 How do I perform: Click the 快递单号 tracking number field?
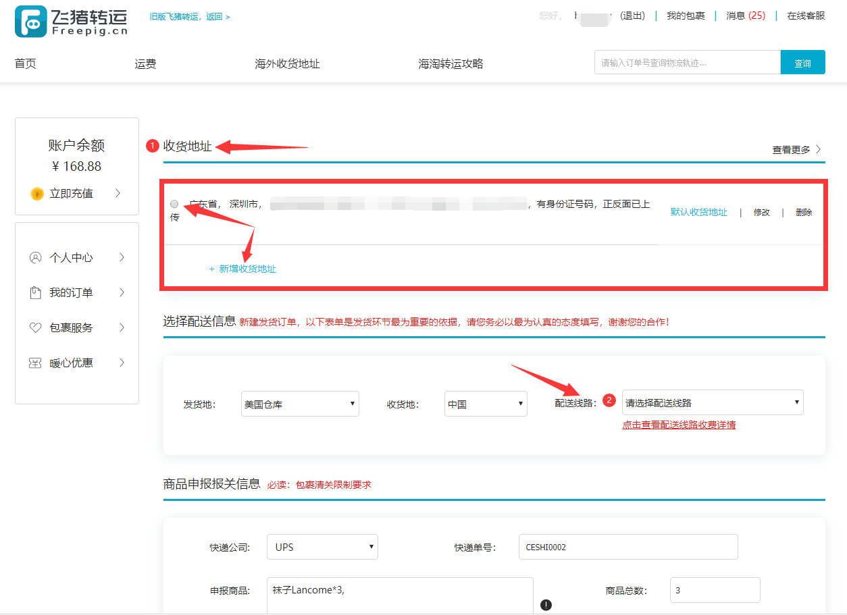pyautogui.click(x=627, y=547)
